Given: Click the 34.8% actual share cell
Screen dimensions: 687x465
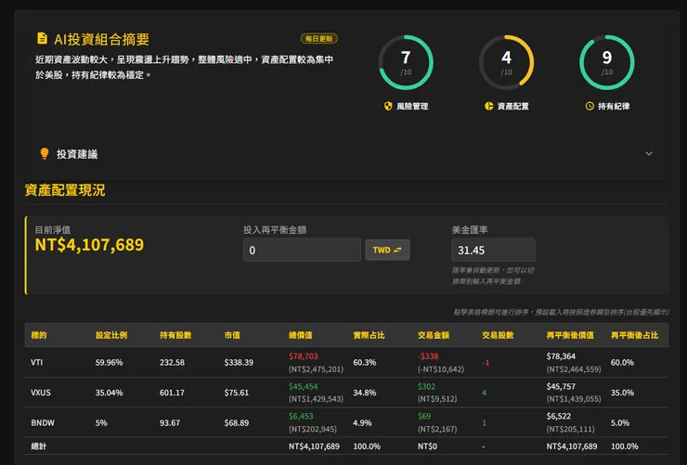Looking at the screenshot, I should coord(365,393).
